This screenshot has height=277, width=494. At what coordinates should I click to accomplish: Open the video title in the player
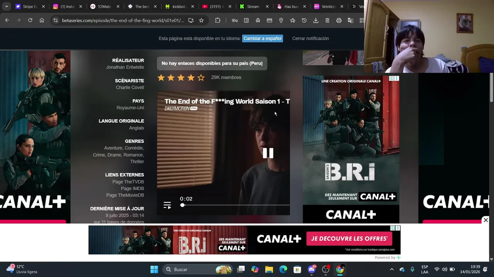coord(227,101)
